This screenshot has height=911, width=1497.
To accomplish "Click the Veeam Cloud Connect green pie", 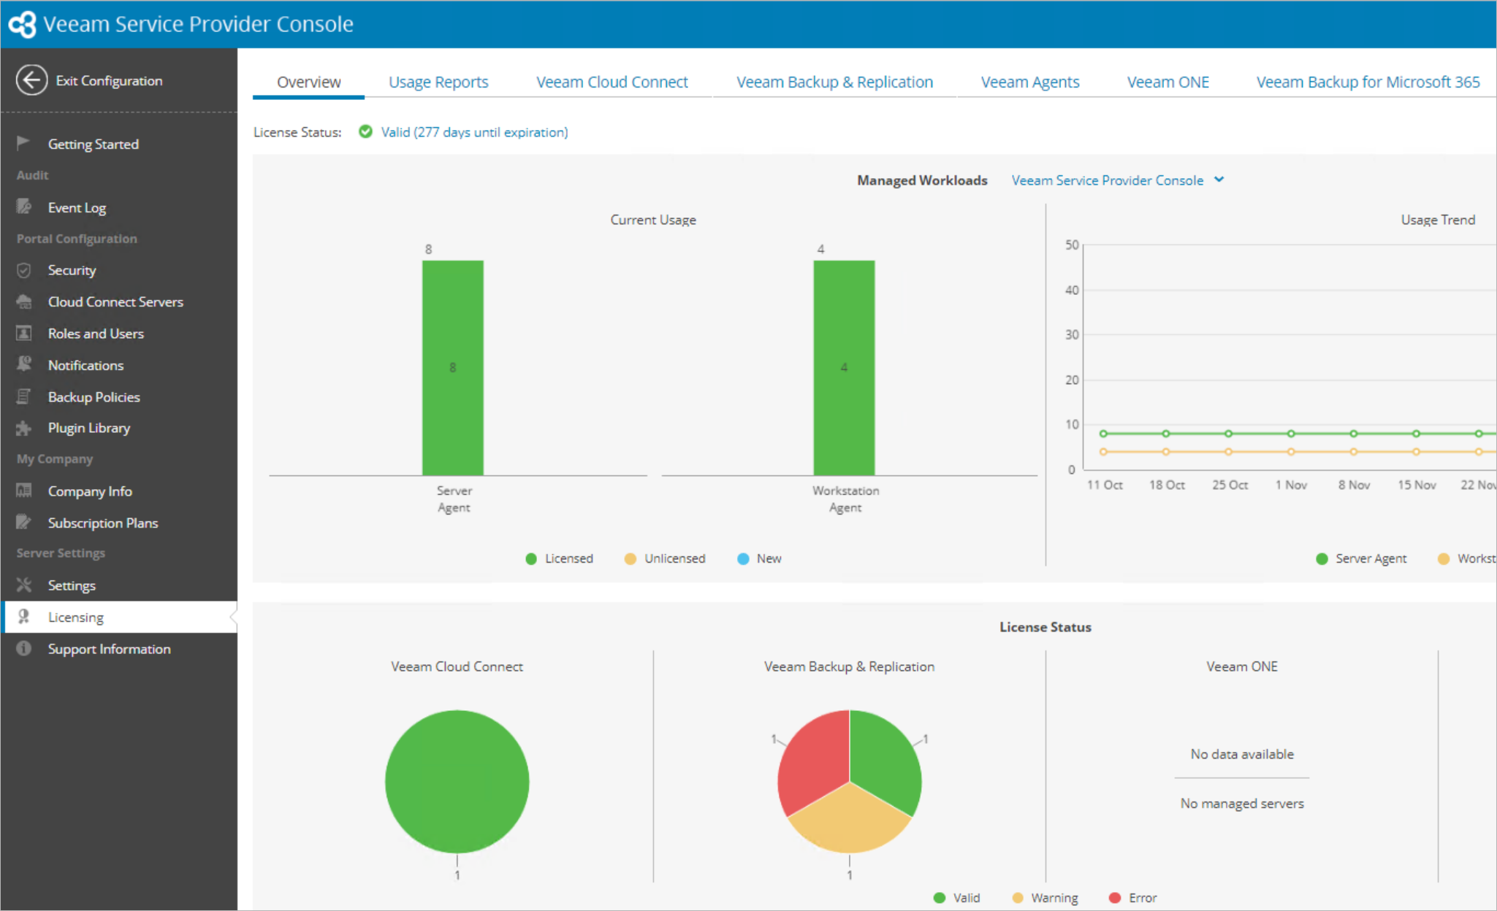I will point(457,781).
